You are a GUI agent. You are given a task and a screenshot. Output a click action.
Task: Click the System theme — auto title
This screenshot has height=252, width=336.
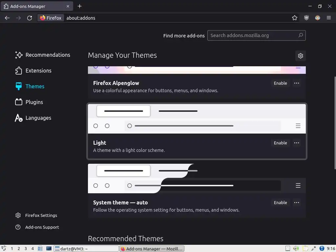[120, 203]
